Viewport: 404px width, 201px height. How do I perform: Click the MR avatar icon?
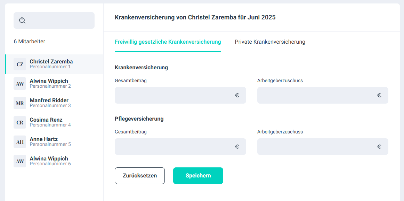(x=20, y=103)
